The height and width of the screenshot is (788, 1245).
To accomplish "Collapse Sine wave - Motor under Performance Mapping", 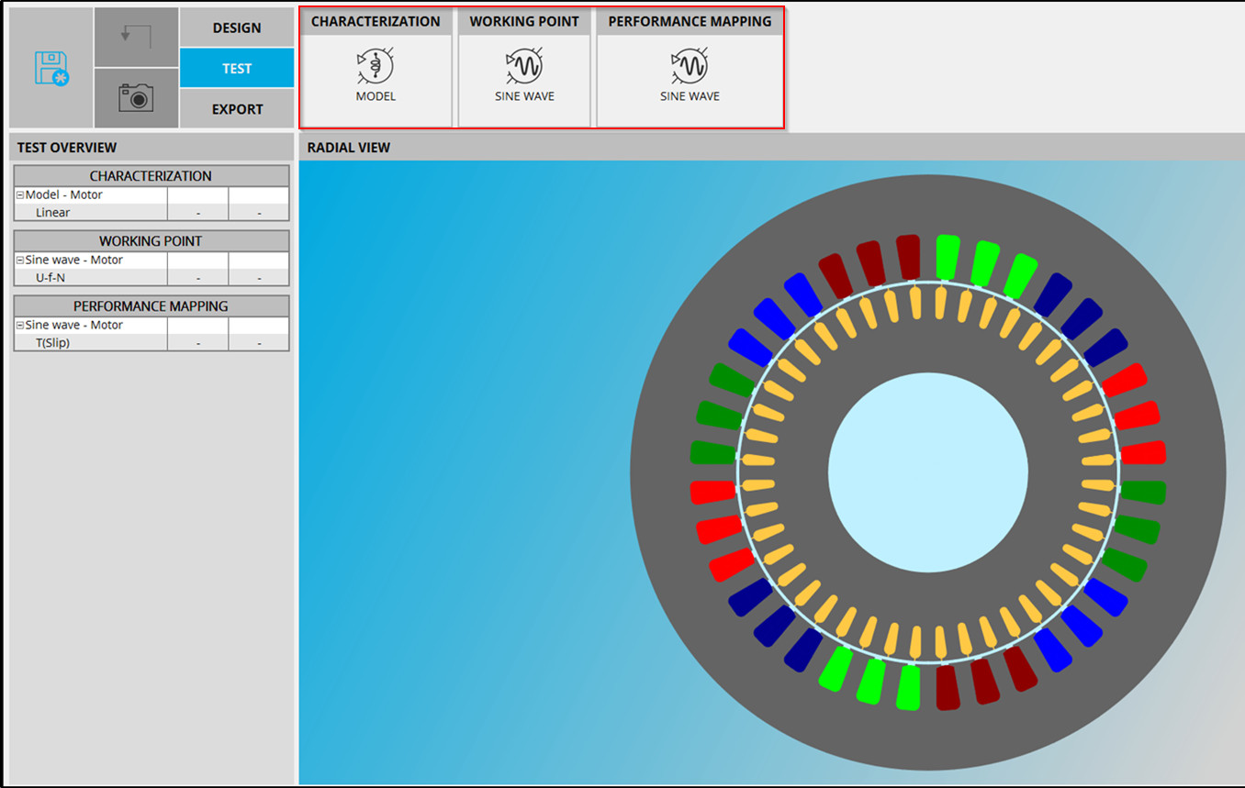I will point(20,326).
